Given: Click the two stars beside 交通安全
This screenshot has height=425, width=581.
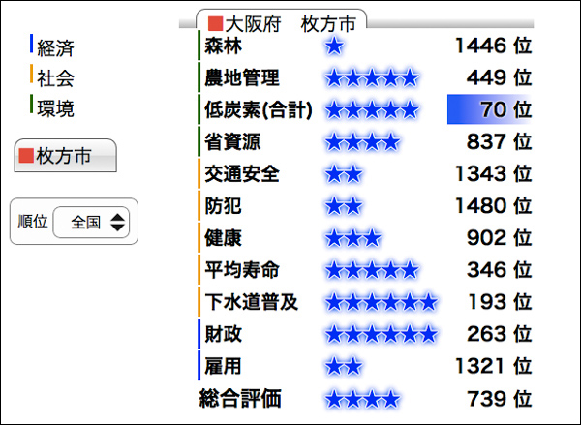Looking at the screenshot, I should pos(344,173).
